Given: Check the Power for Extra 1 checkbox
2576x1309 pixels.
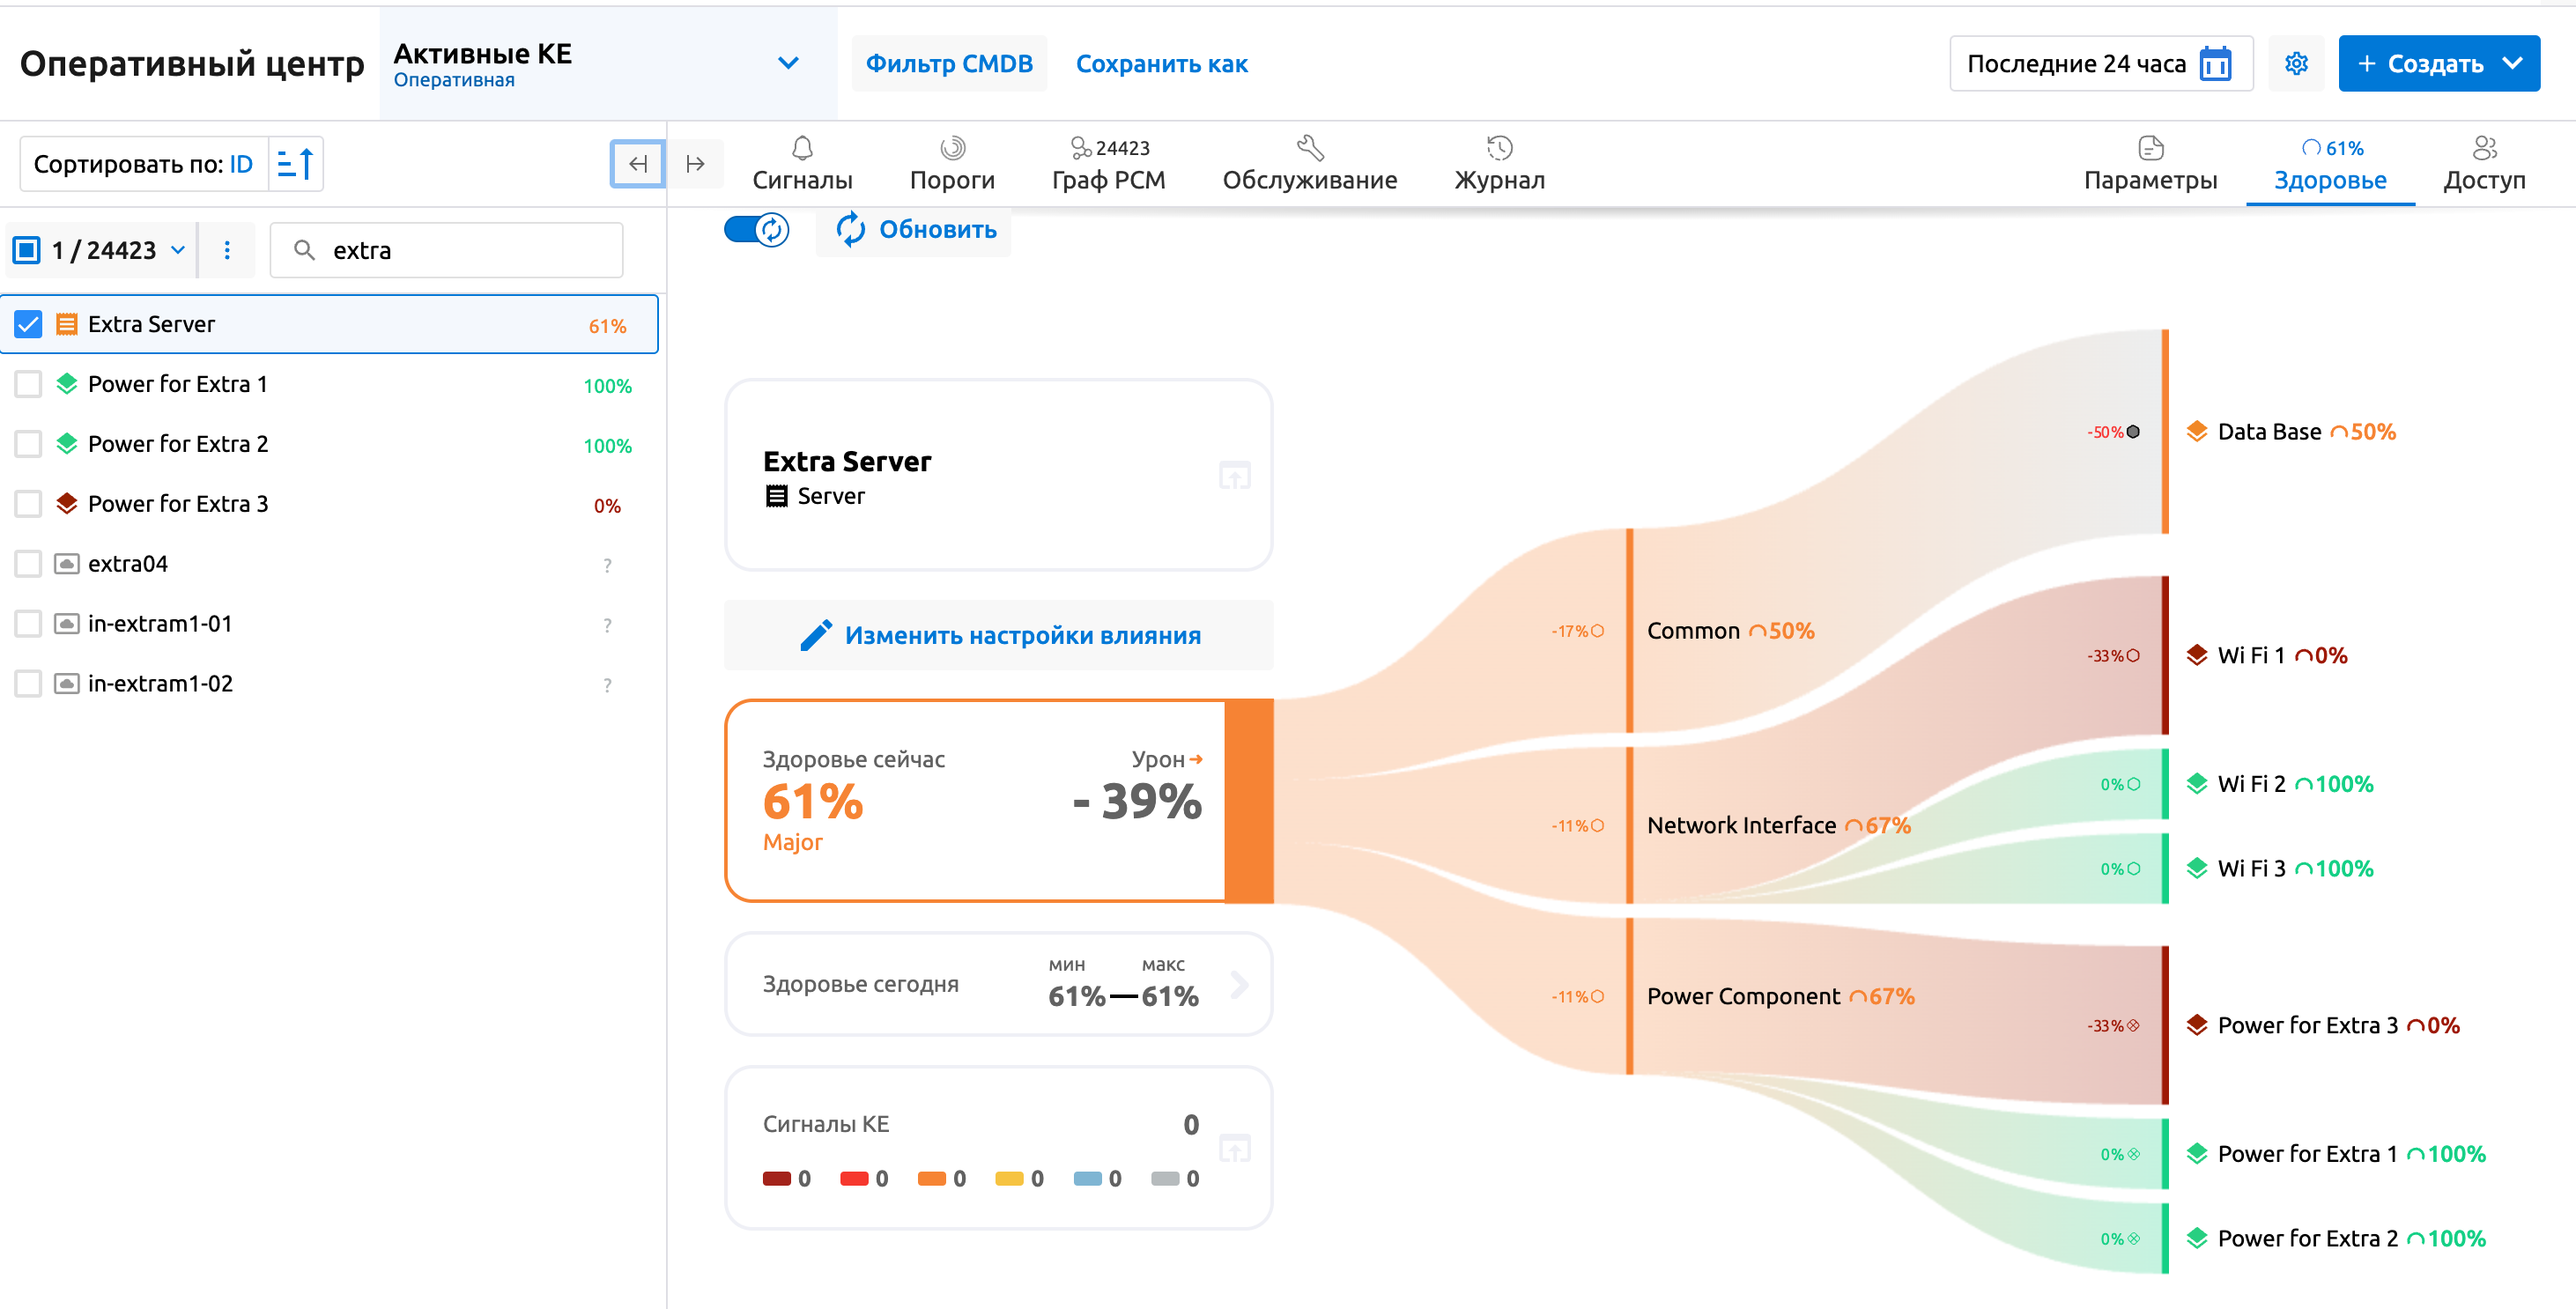Looking at the screenshot, I should (x=28, y=384).
